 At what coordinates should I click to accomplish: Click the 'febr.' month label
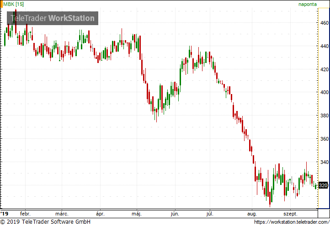(x=25, y=214)
